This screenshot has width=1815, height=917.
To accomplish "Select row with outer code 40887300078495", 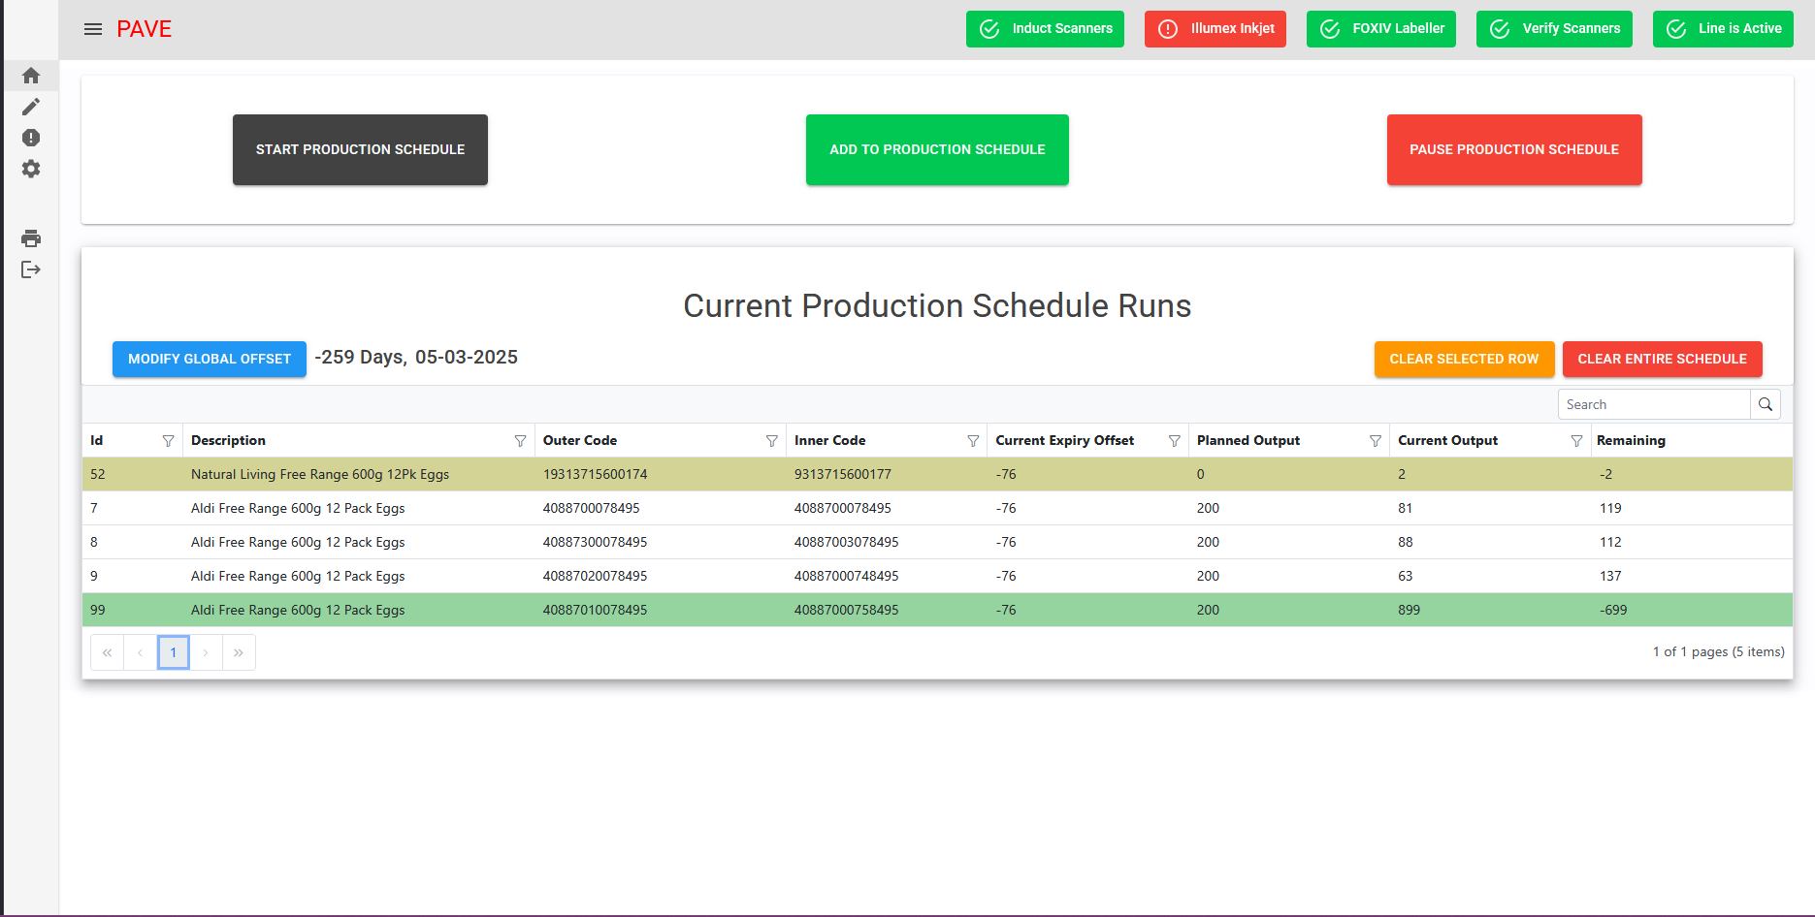I will (937, 542).
